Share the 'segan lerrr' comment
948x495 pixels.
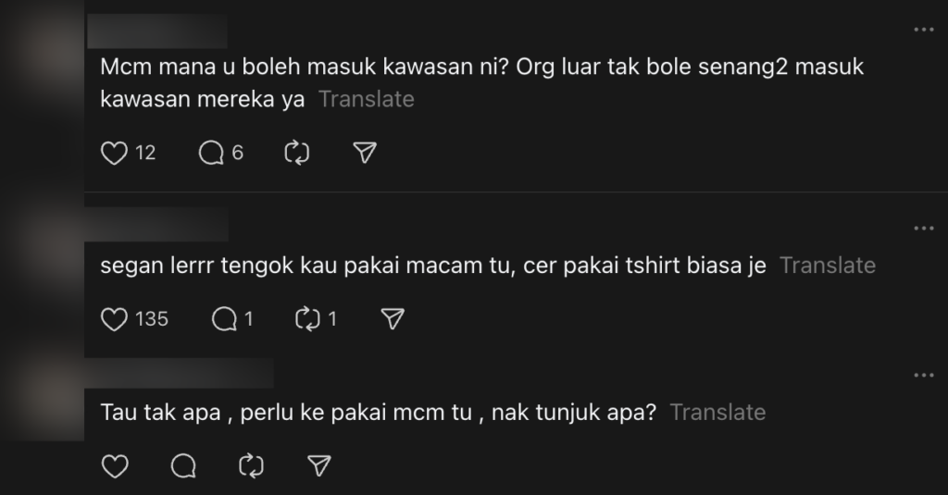[393, 319]
